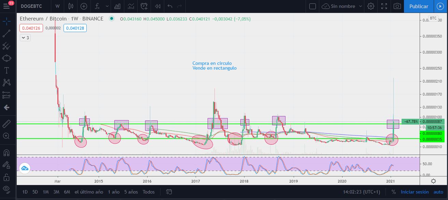This screenshot has height=200, width=448.
Task: Click the green market status dot
Action: coord(111,19)
